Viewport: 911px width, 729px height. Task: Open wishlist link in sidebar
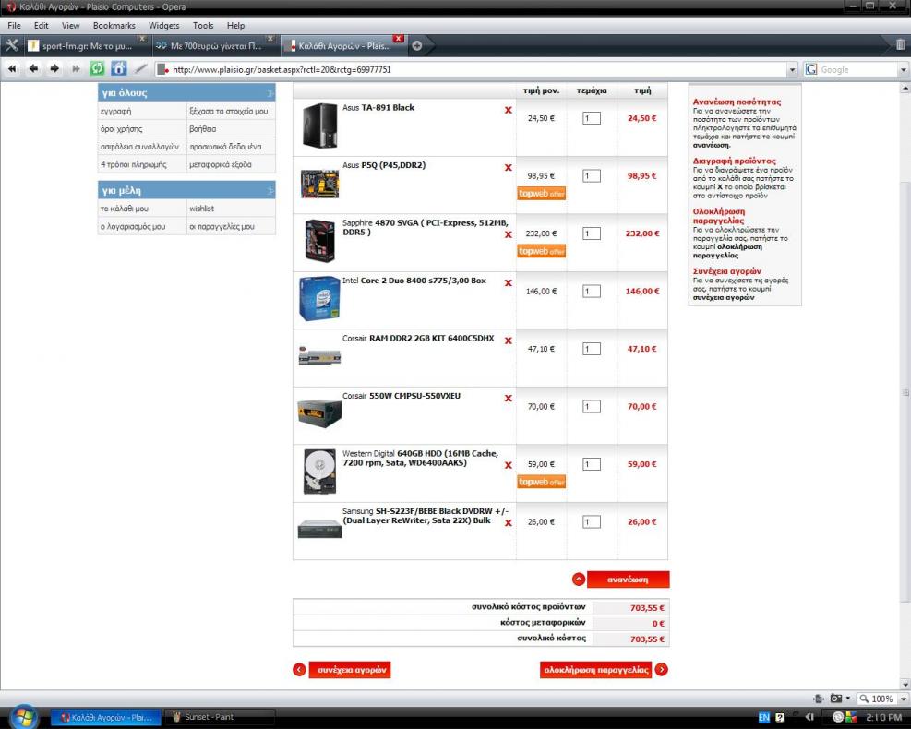click(201, 209)
